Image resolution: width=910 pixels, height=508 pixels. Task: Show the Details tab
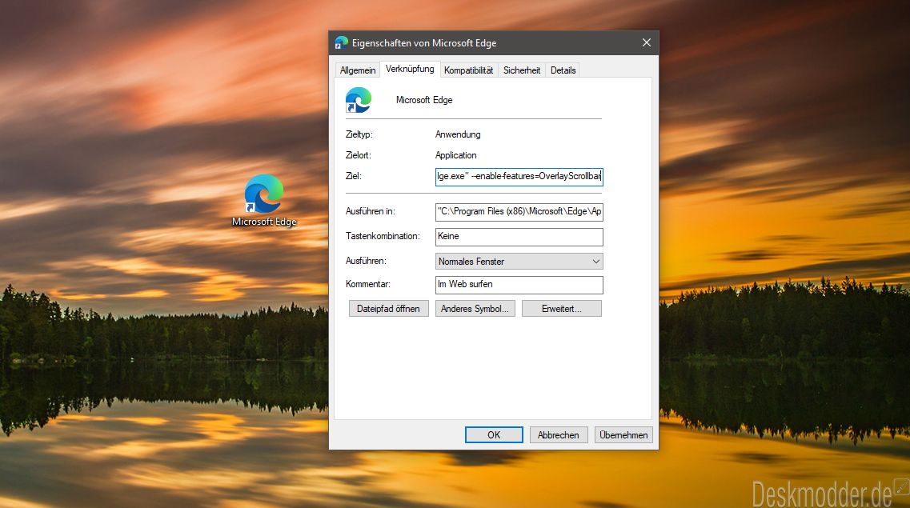(563, 70)
